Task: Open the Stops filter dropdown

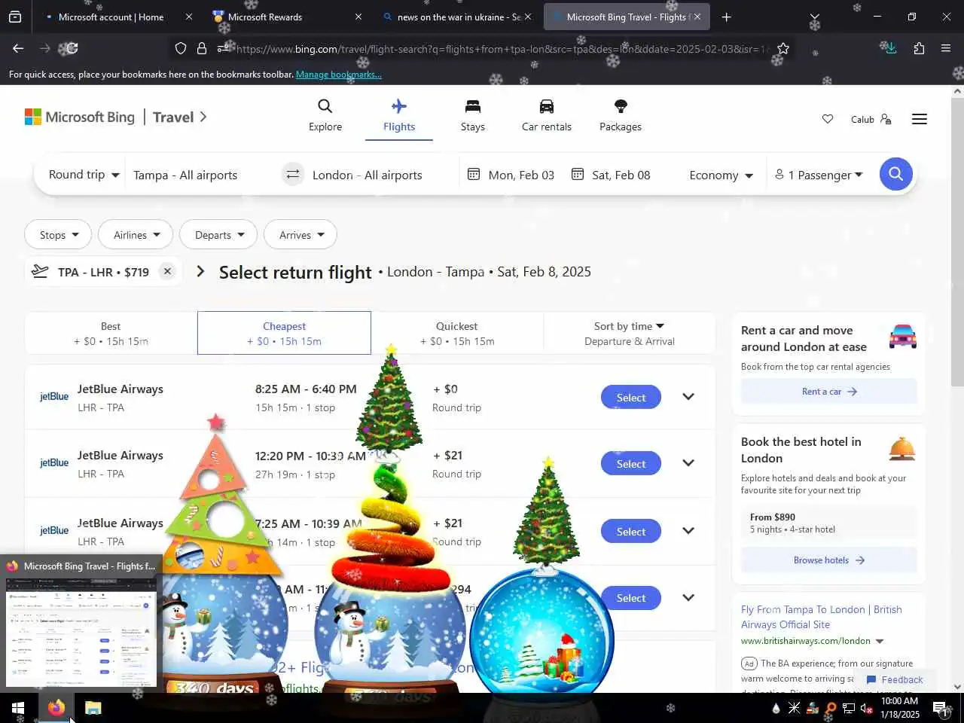Action: coord(58,235)
